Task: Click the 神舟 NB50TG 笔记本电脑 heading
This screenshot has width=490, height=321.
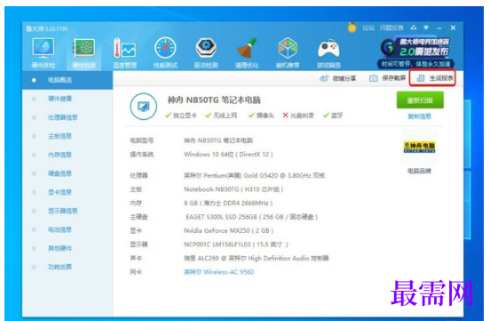Action: tap(214, 100)
